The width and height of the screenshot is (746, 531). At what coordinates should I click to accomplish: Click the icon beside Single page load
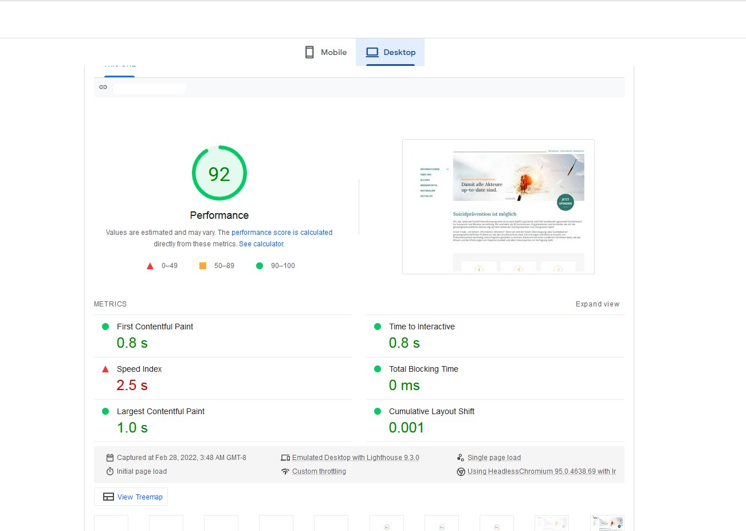[460, 458]
